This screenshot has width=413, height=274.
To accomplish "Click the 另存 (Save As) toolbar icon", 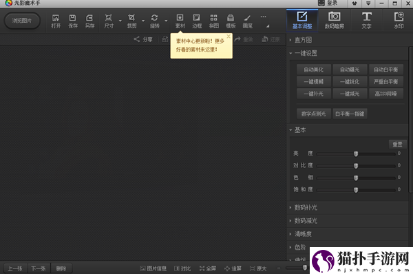I will tap(89, 21).
